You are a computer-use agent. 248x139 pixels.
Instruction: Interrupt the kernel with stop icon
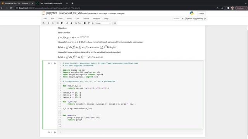pyautogui.click(x=84, y=23)
